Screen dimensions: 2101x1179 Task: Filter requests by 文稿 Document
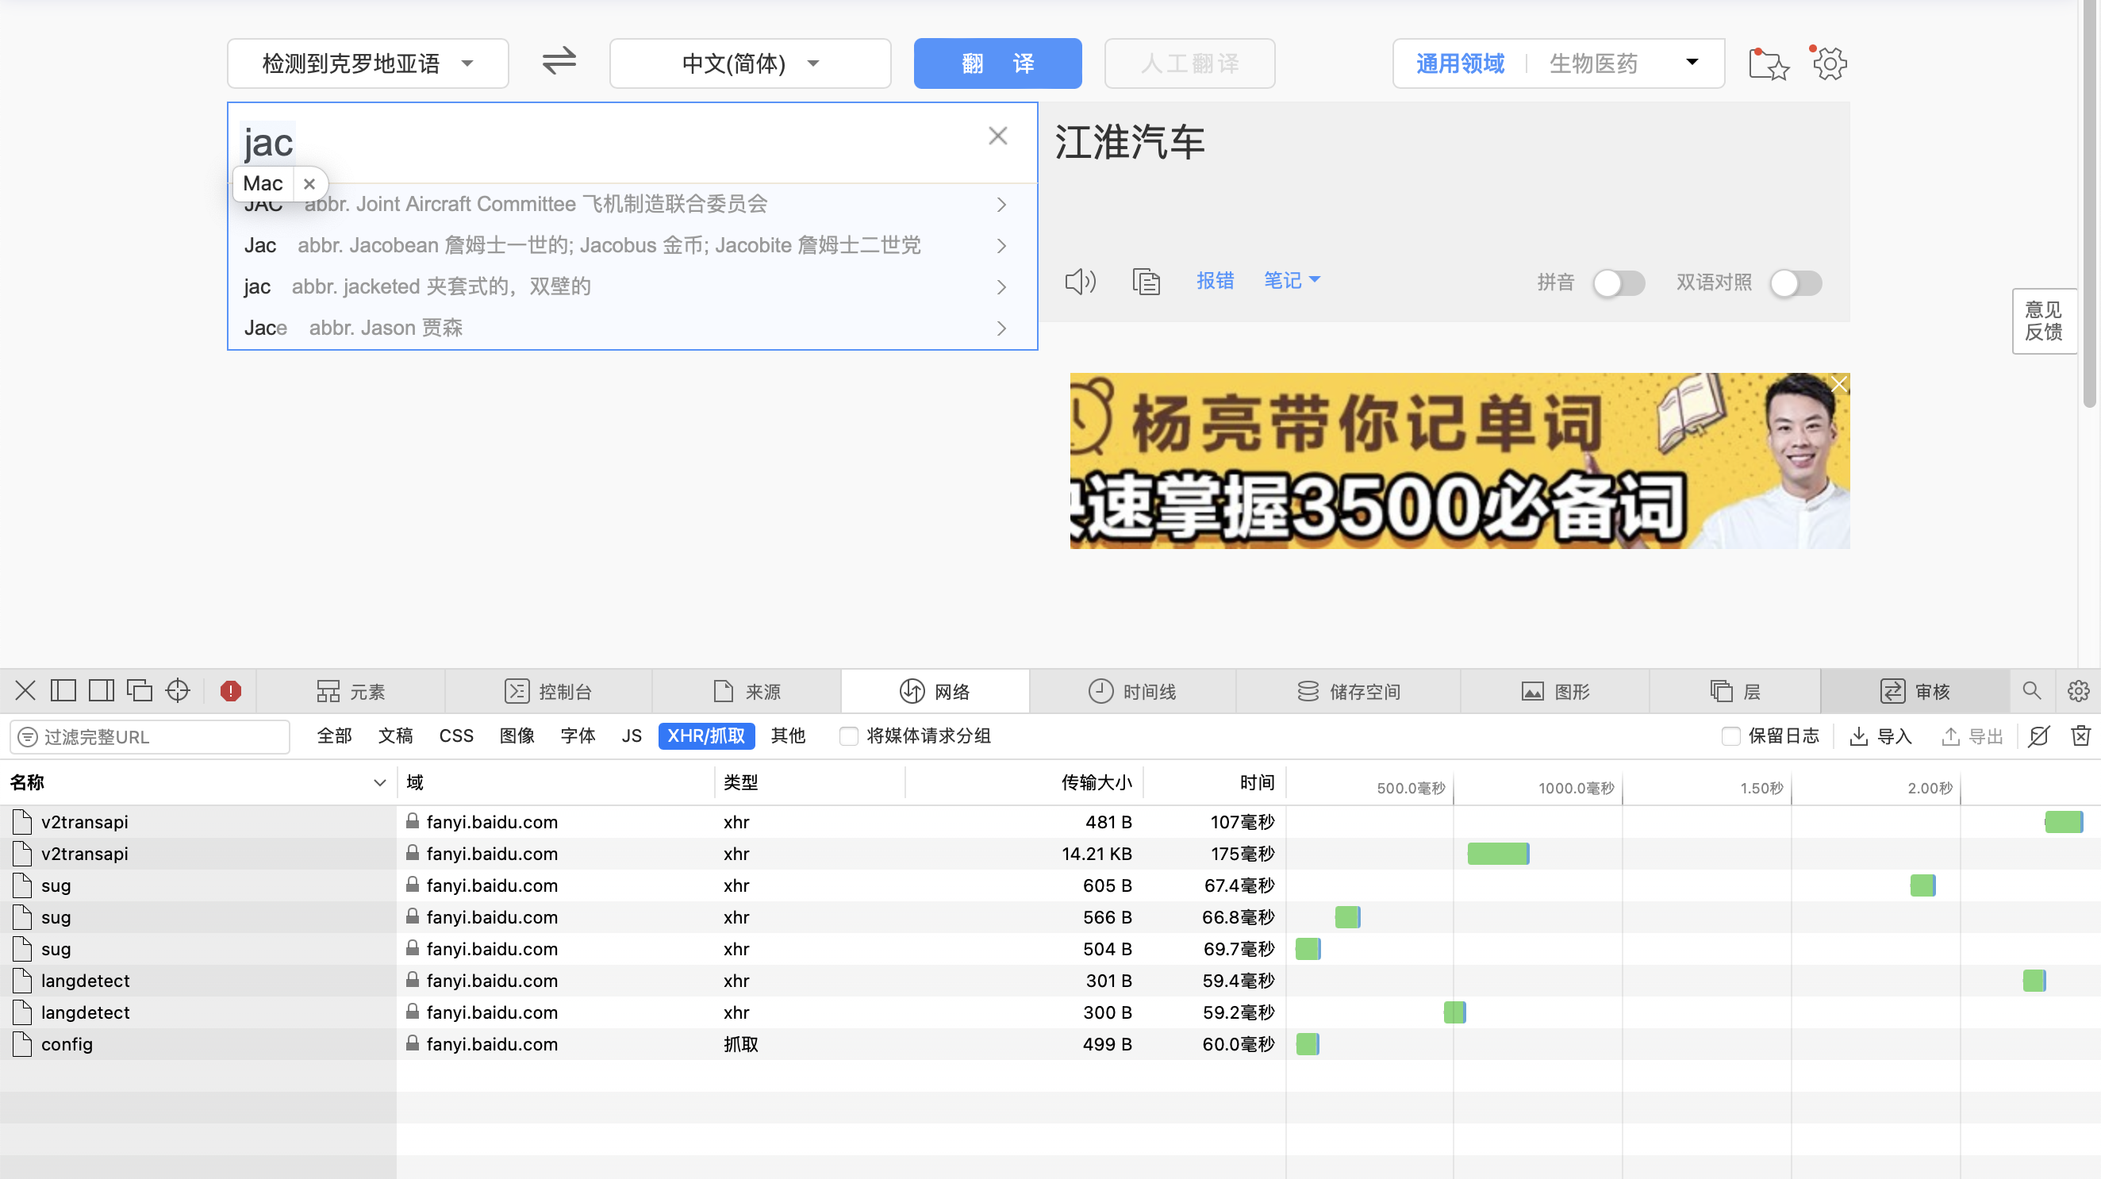(395, 736)
